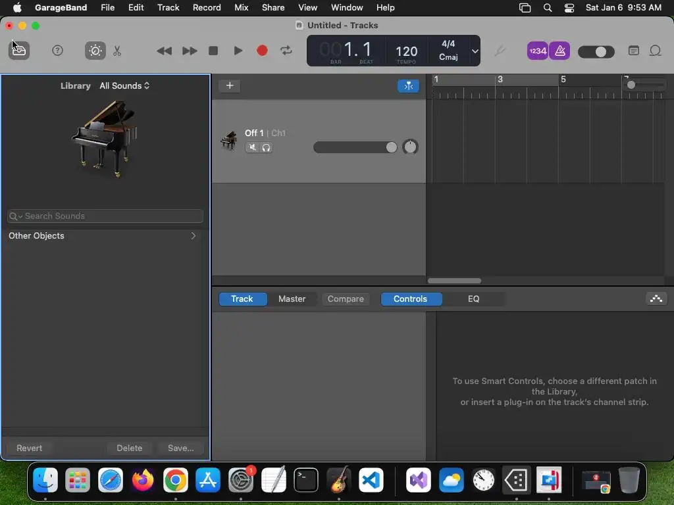Click bar 3 in the timeline ruler
674x505 pixels.
500,80
